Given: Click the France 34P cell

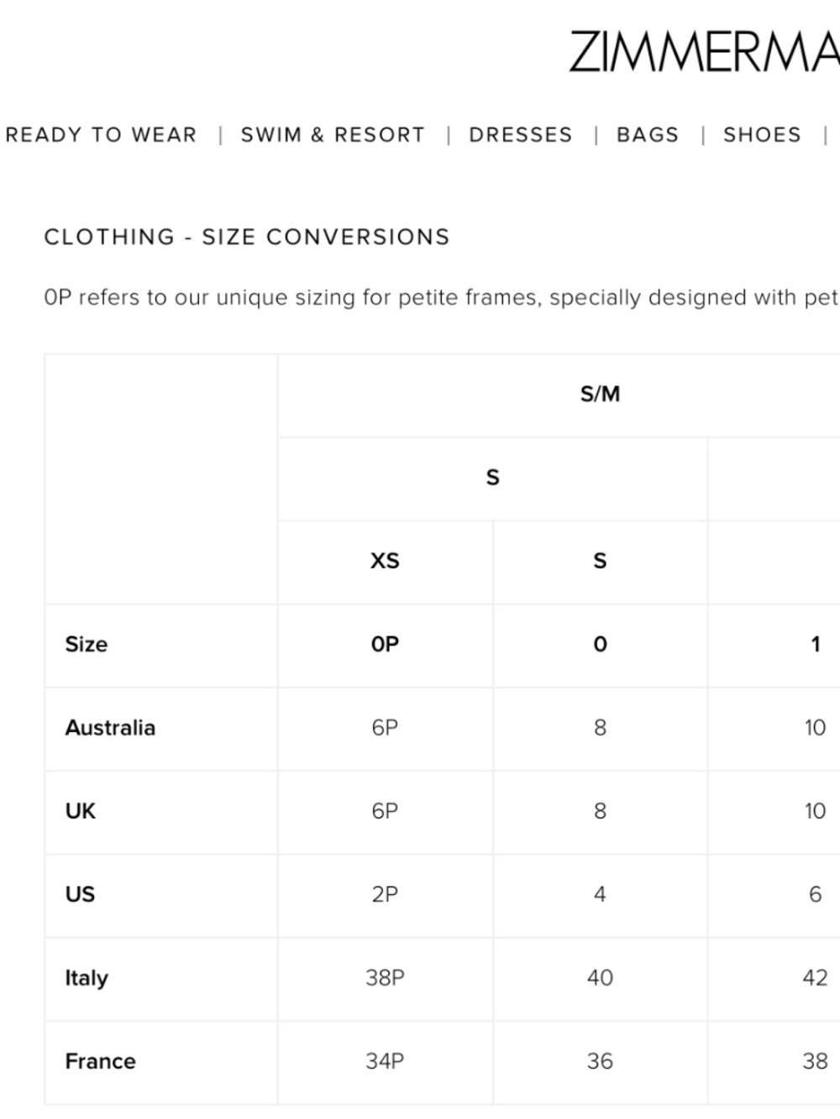Looking at the screenshot, I should click(385, 1061).
